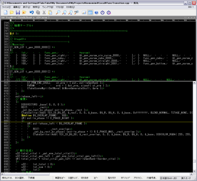Image resolution: width=197 pixels, height=181 pixels.
Task: Minimize the Hidemaru window
Action: coord(186,3)
